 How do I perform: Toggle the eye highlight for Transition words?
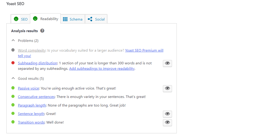(167, 122)
